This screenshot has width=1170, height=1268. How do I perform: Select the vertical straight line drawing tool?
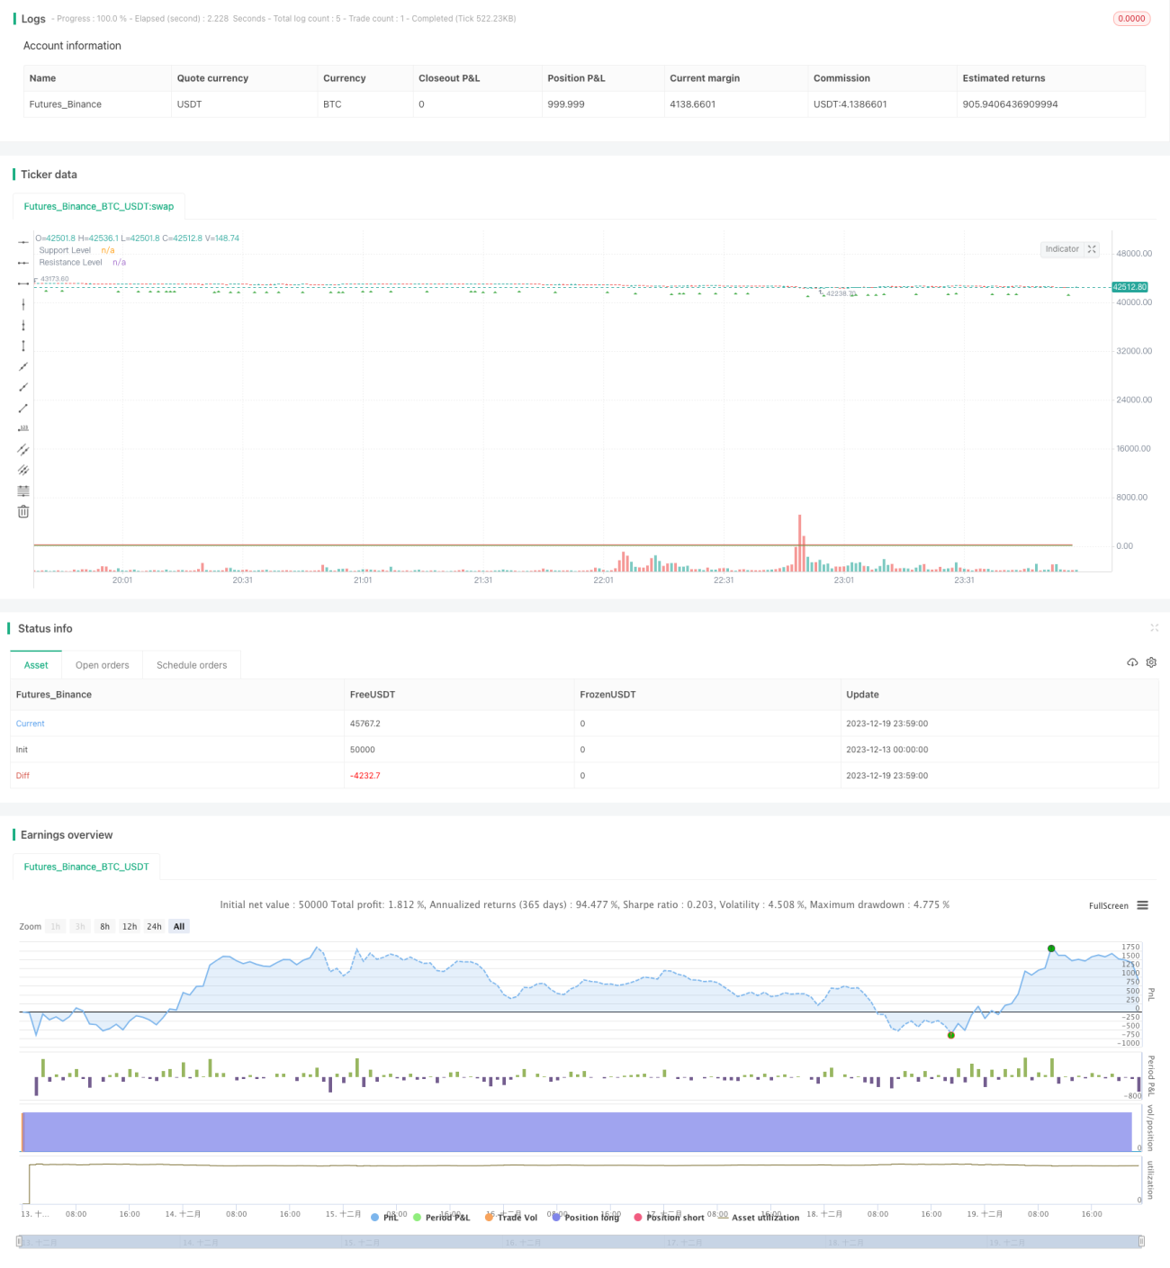pyautogui.click(x=23, y=304)
